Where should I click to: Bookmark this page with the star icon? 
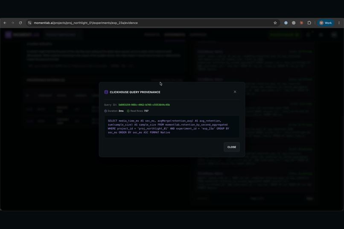[x=275, y=23]
